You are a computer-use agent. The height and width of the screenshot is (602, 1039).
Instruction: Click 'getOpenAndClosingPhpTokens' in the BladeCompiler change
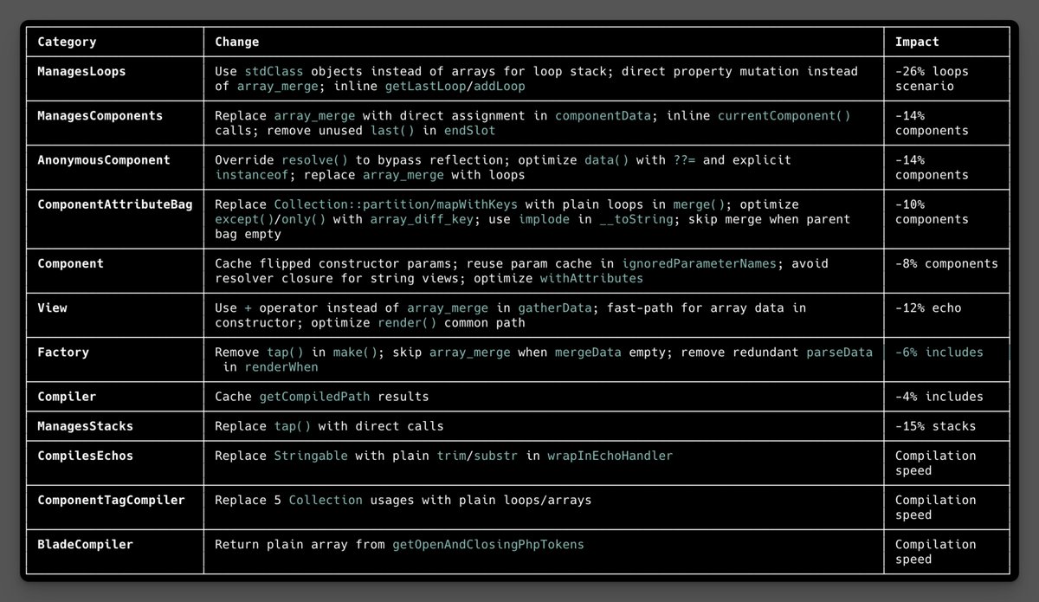click(x=489, y=545)
